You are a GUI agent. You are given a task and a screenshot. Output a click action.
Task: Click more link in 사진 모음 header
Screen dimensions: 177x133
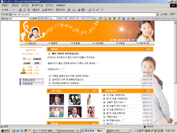tap(93, 91)
